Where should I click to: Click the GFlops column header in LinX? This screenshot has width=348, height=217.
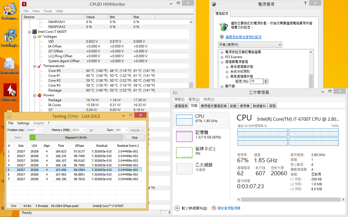(x=80, y=146)
